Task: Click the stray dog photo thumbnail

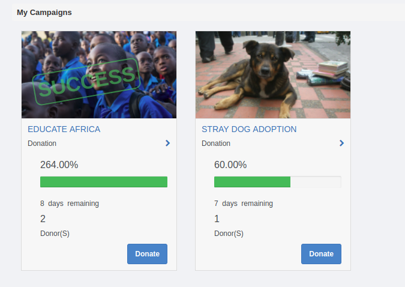Action: tap(273, 74)
